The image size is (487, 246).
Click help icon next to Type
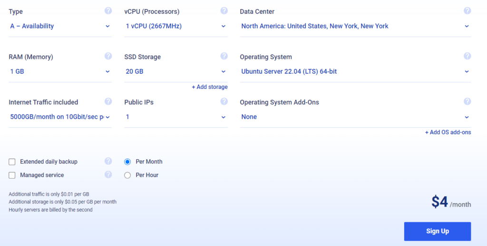108,11
